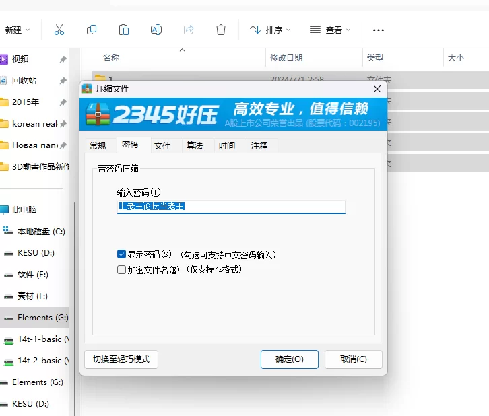Viewport: 489px width, 416px height.
Task: Open the first KESU (D:) drive under 此电脑
Action: 36,252
